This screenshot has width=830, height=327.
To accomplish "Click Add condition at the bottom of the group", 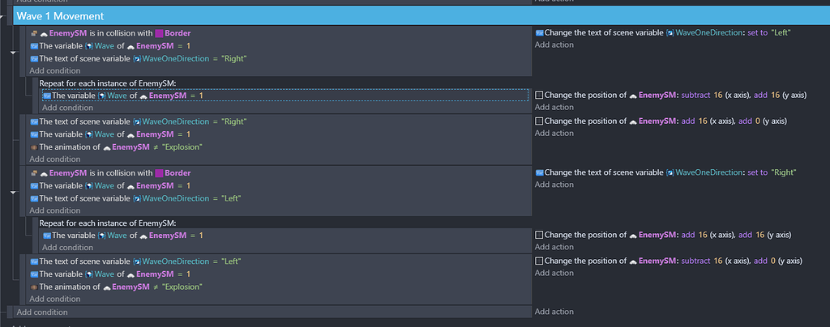I will (42, 312).
